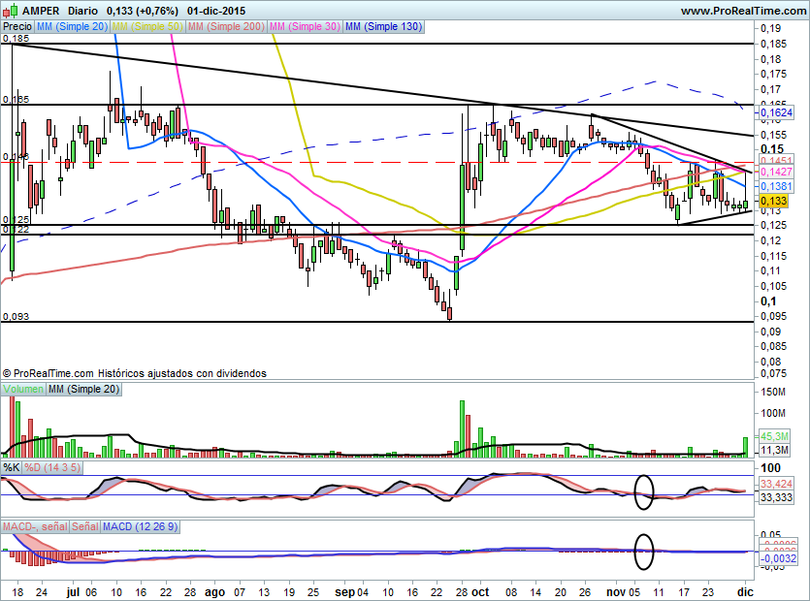Open the MM (Simple 20) price label
This screenshot has height=601, width=810.
pos(72,27)
